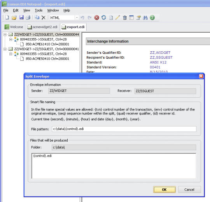Click the envelope icon of Ctrl=000000044
The width and height of the screenshot is (210, 202).
pyautogui.click(x=10, y=35)
